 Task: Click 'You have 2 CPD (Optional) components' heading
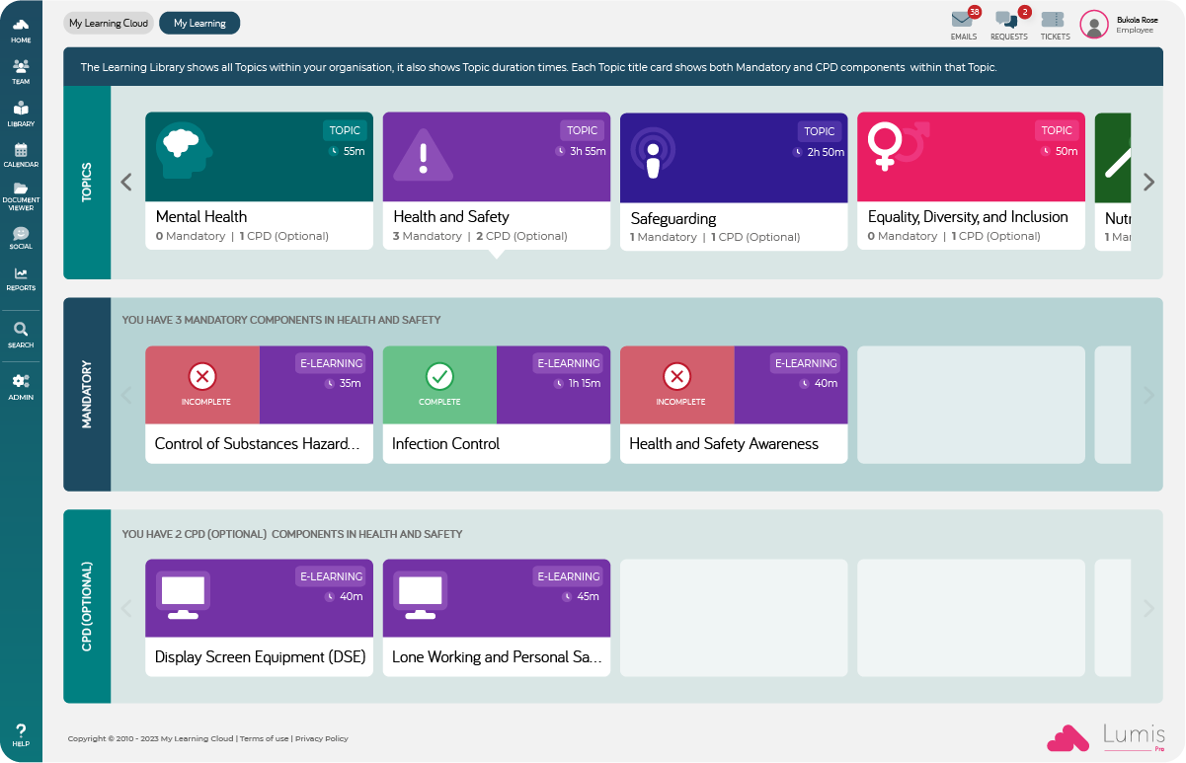tap(292, 534)
